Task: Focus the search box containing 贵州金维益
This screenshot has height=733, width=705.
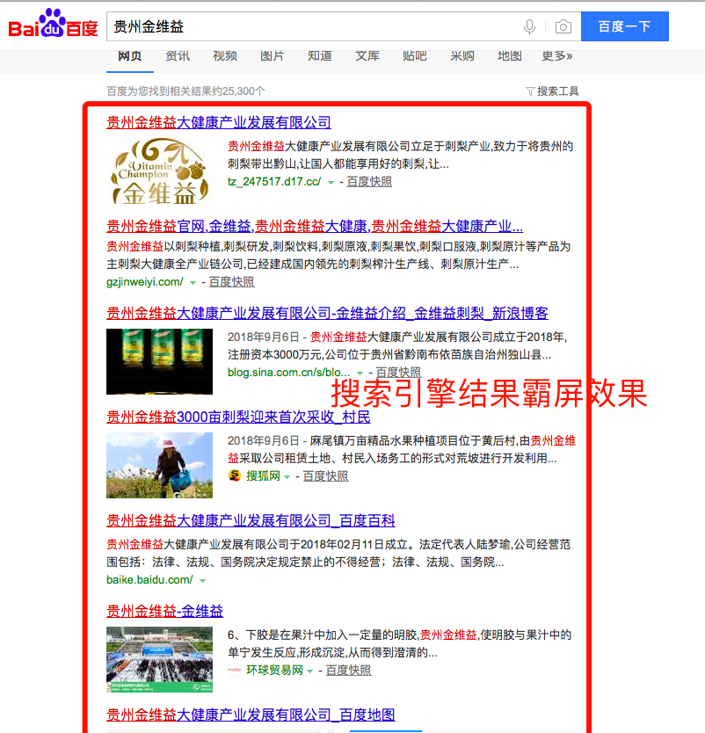Action: coord(344,26)
